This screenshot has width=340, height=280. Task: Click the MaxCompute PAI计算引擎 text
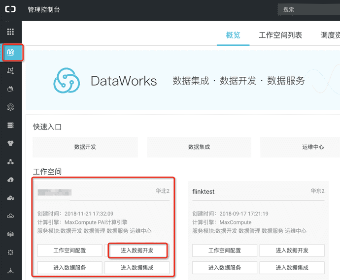(x=96, y=222)
